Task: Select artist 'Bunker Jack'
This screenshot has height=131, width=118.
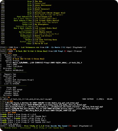Action: pos(26,42)
